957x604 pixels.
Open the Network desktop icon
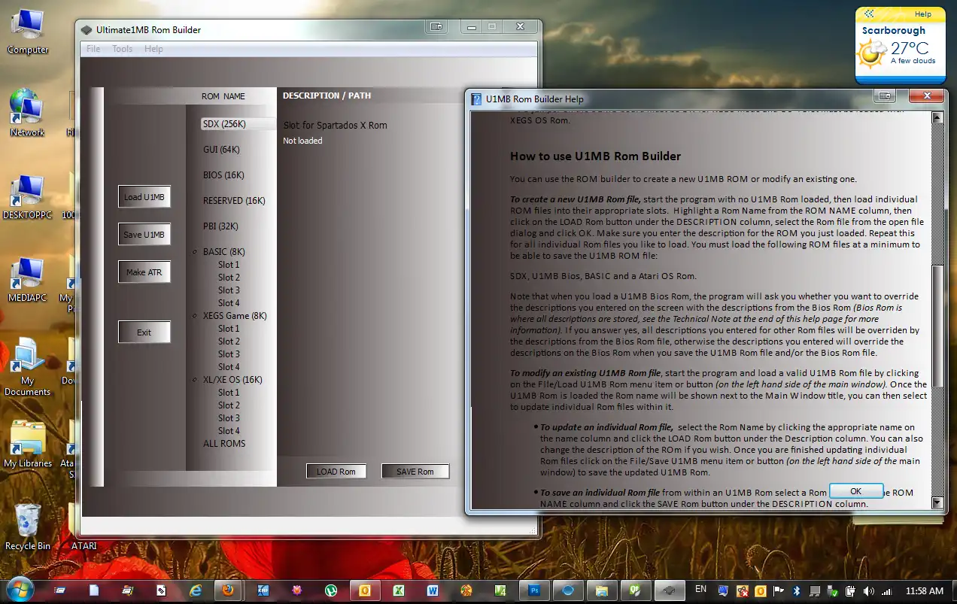(x=27, y=113)
